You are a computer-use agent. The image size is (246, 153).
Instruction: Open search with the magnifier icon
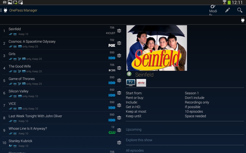tap(240, 10)
